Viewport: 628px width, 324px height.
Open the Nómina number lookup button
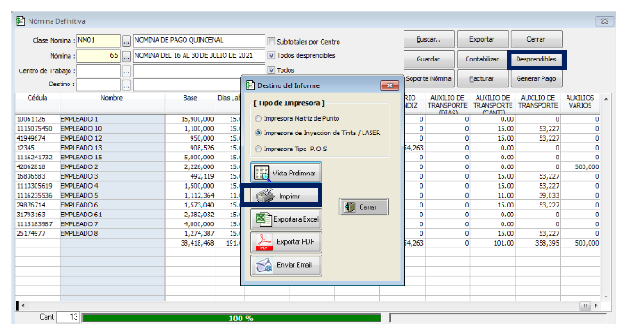click(126, 56)
